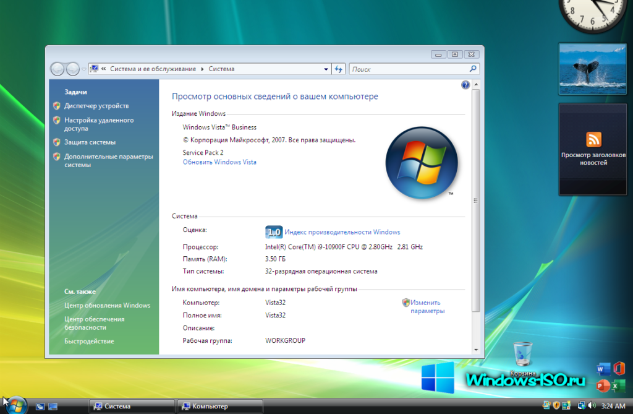Click the WORKGROUP value
633x414 pixels.
pyautogui.click(x=285, y=340)
